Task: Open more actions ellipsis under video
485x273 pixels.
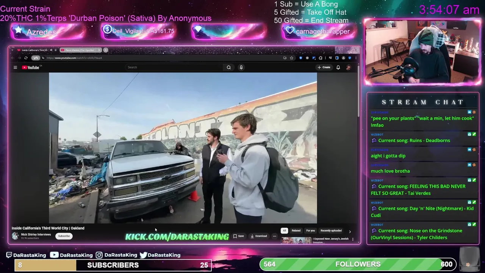Action: tap(275, 236)
